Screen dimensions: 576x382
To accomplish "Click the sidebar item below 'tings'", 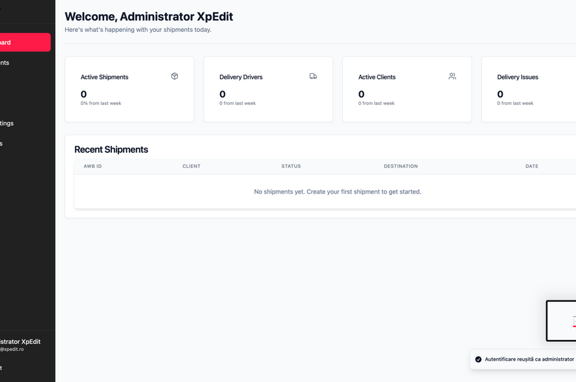I will pyautogui.click(x=3, y=144).
